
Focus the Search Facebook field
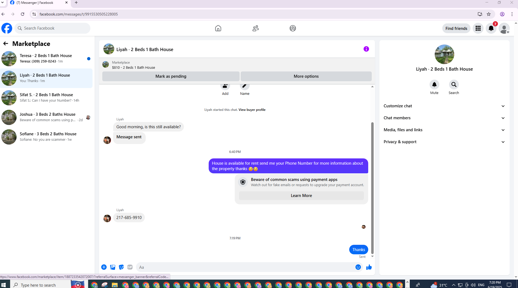[52, 28]
